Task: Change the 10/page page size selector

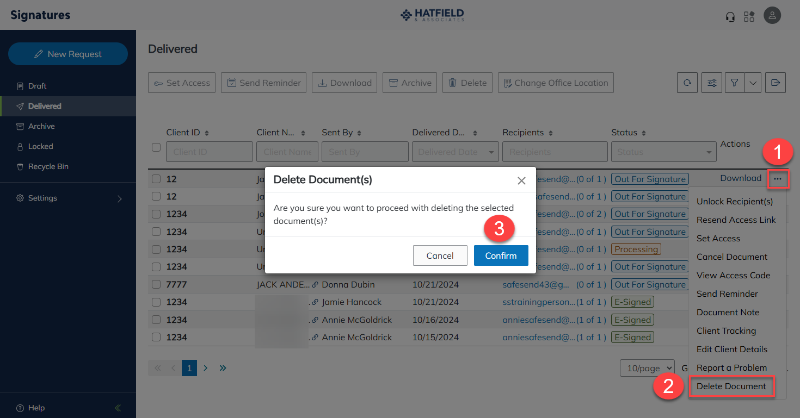Action: point(647,368)
